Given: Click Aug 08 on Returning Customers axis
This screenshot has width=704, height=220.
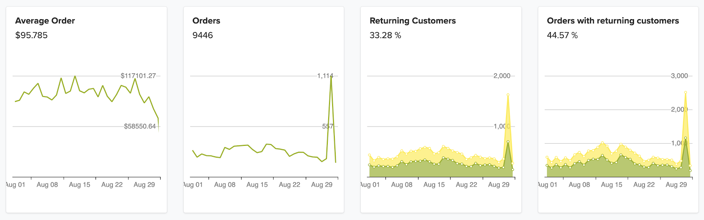Looking at the screenshot, I should 402,185.
